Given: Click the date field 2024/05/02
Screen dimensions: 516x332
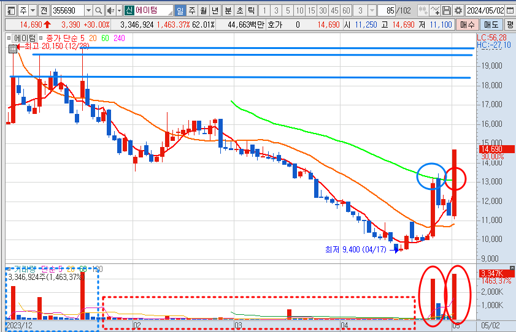Looking at the screenshot, I should [x=485, y=11].
